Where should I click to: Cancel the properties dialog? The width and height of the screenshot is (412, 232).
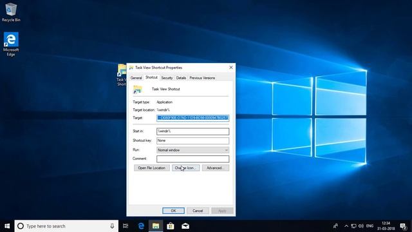(198, 211)
